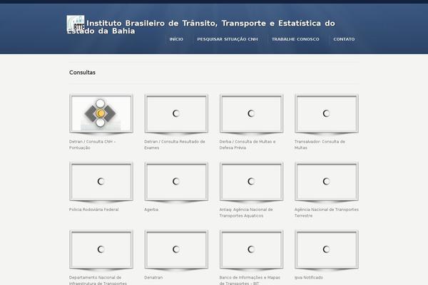
Task: Click the Detran Consulta Resultado de Exames thumbnail
Action: (x=176, y=113)
